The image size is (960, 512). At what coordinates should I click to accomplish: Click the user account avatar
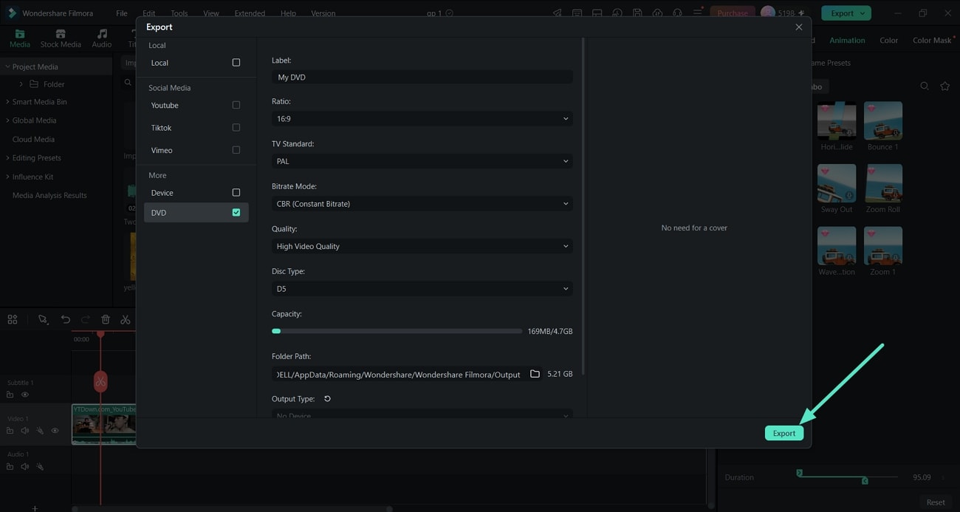coord(768,13)
